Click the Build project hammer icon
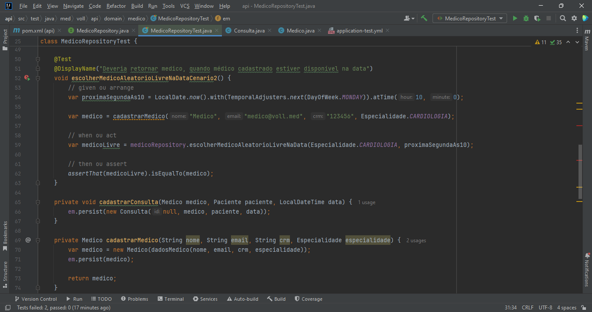592x312 pixels. click(424, 19)
